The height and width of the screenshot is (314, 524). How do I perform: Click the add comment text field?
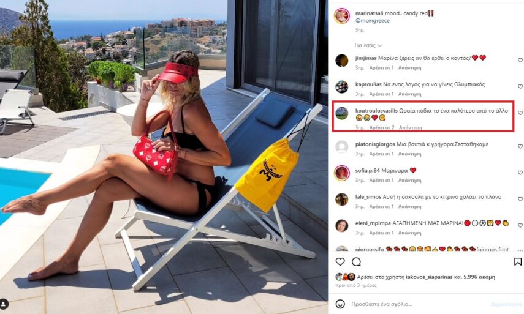418,304
